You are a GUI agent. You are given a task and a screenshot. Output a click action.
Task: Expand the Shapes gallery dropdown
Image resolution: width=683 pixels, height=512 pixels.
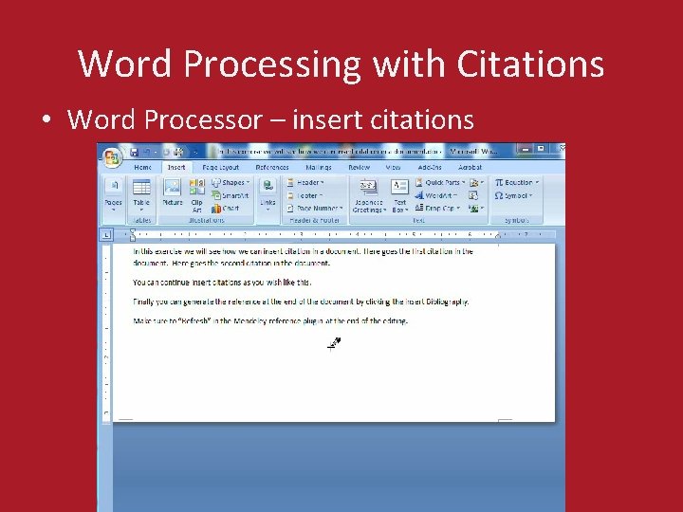click(x=231, y=182)
